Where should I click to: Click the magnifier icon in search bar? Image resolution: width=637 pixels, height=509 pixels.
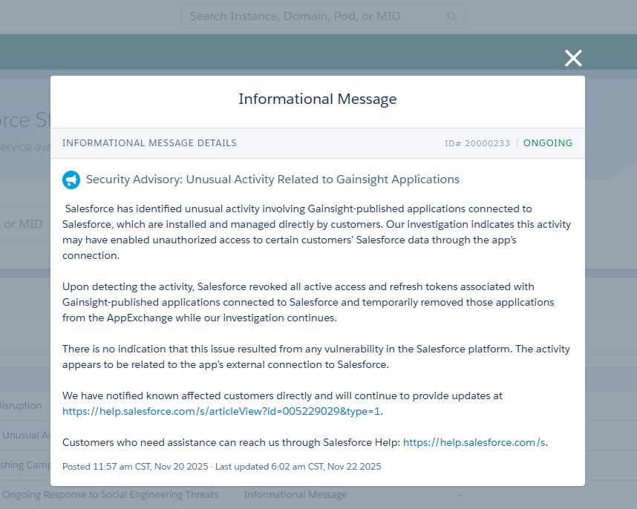(x=452, y=16)
